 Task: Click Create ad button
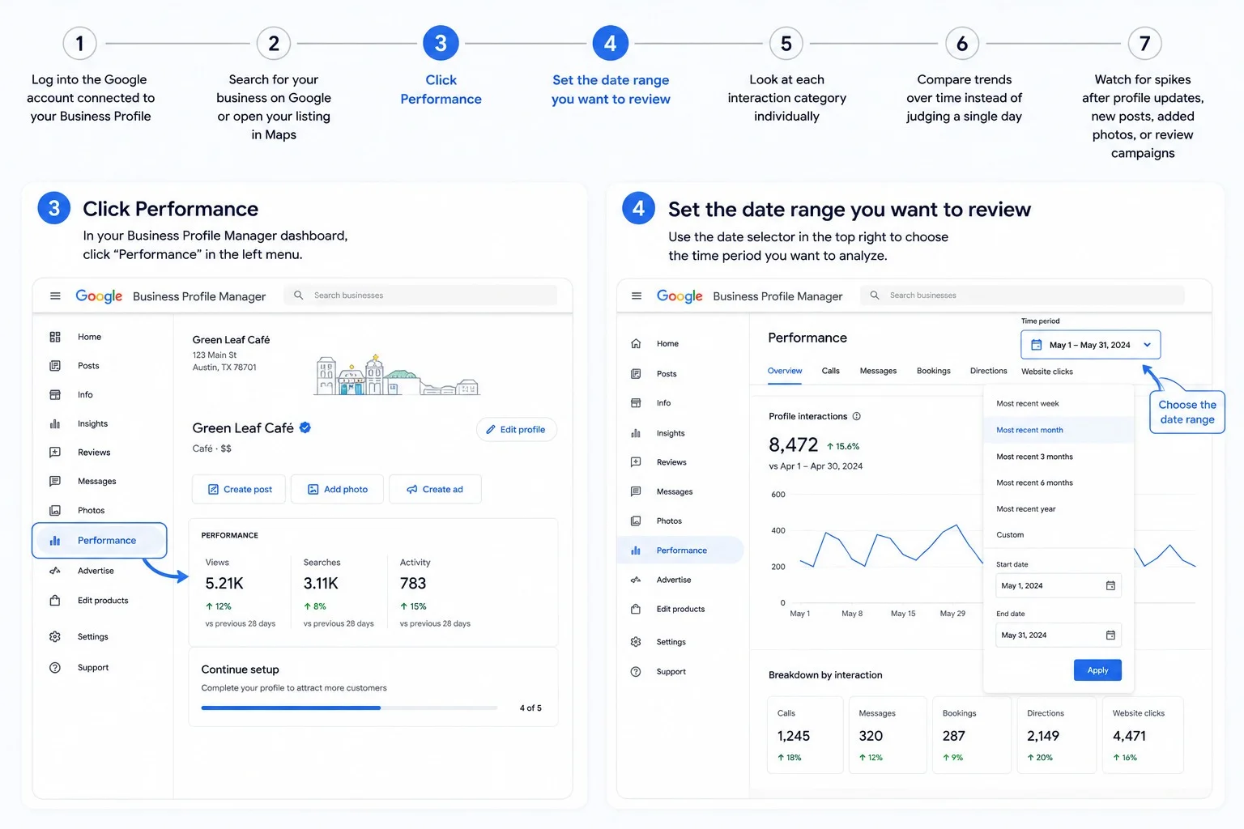[435, 489]
